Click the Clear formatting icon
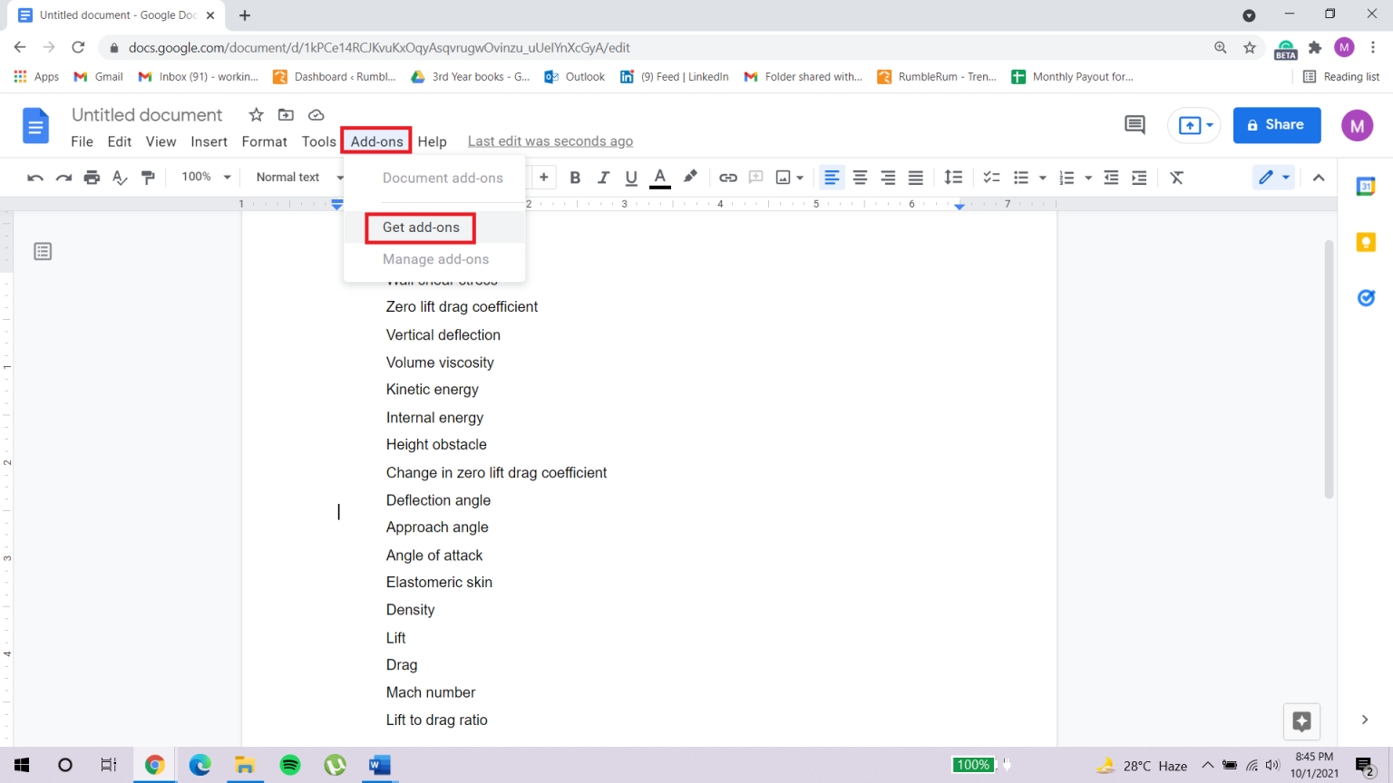Image resolution: width=1393 pixels, height=783 pixels. tap(1176, 178)
